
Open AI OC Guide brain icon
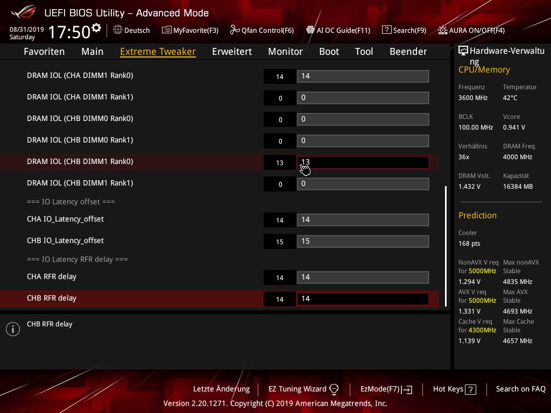(x=310, y=30)
